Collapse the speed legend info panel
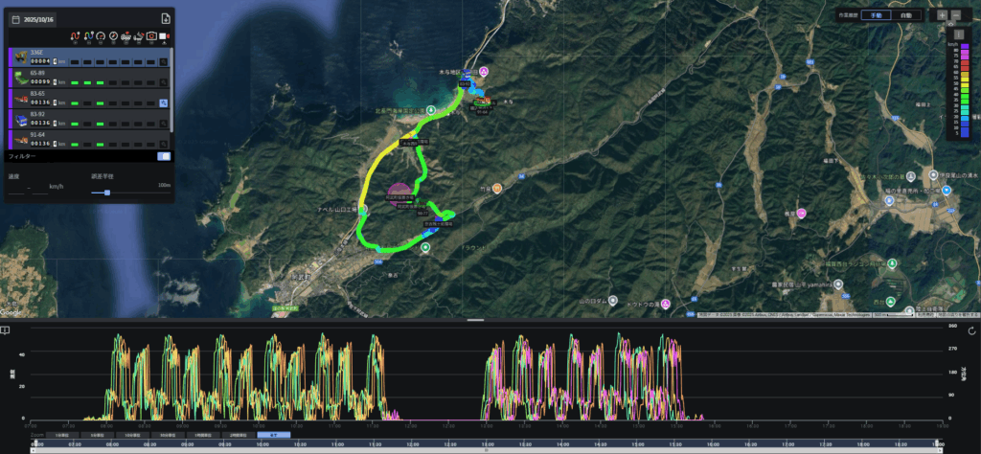Screen dimensions: 981x454 click(x=957, y=34)
